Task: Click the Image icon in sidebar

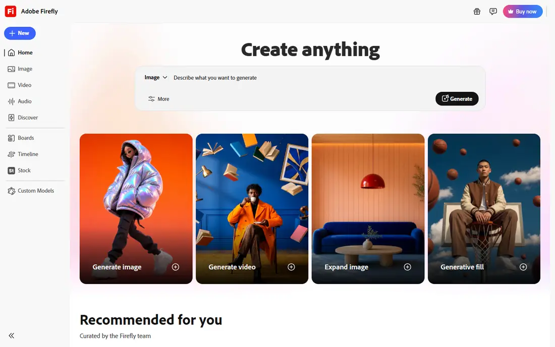Action: point(11,69)
